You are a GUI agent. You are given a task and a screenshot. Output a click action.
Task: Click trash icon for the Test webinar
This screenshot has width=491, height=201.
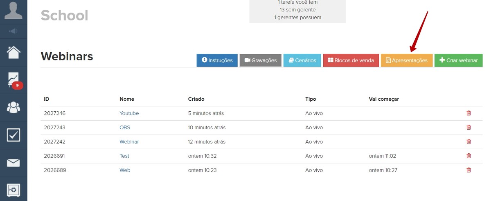[468, 156]
